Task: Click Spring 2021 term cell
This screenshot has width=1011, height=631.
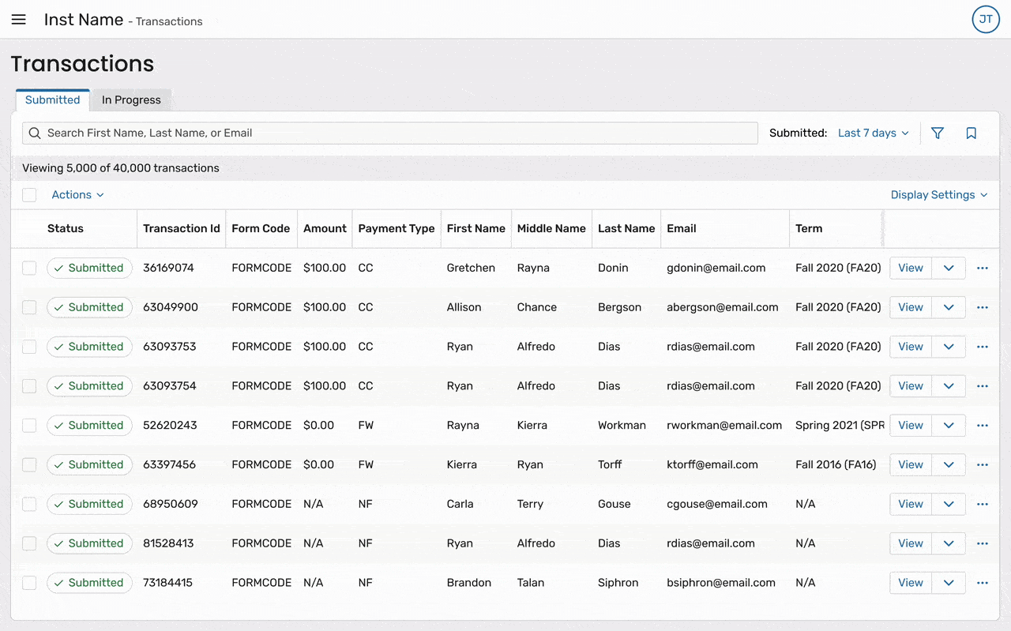Action: click(x=840, y=425)
